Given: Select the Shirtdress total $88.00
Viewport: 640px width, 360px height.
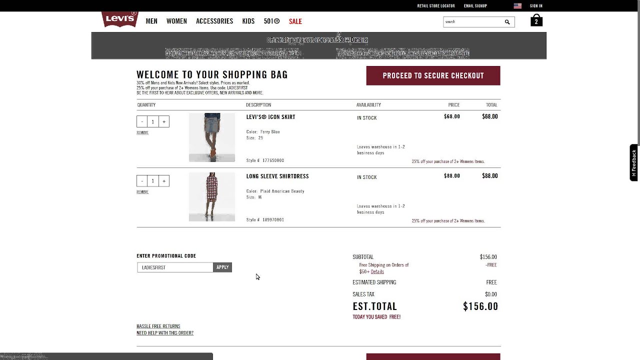Looking at the screenshot, I should 490,176.
